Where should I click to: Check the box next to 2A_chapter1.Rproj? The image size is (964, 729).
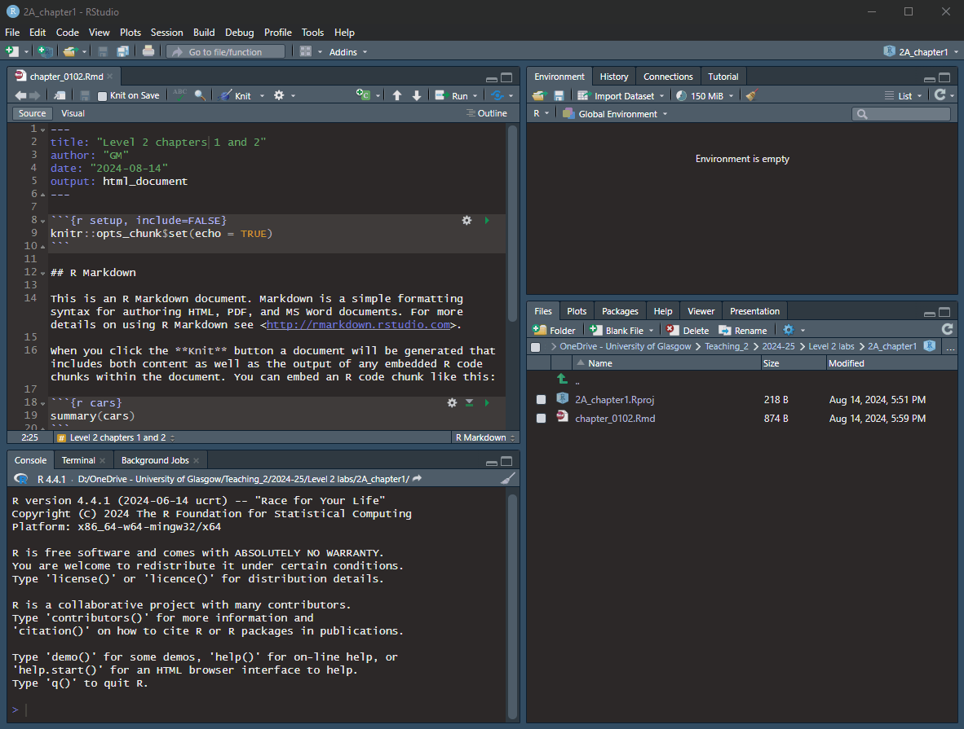tap(541, 400)
